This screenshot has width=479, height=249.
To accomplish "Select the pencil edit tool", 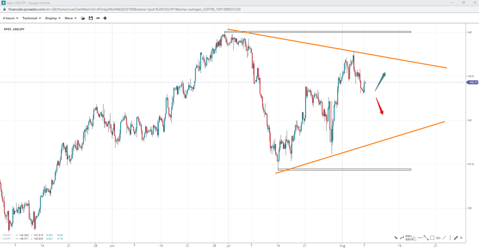I will [456, 238].
